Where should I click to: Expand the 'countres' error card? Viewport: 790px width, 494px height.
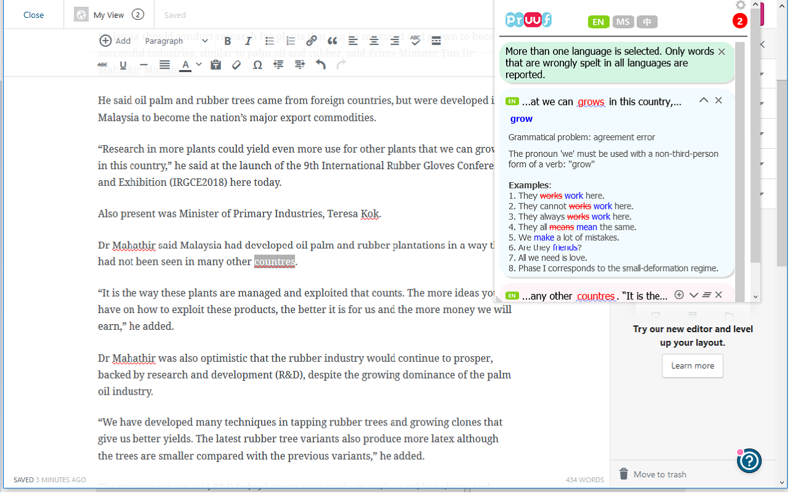[x=693, y=295]
